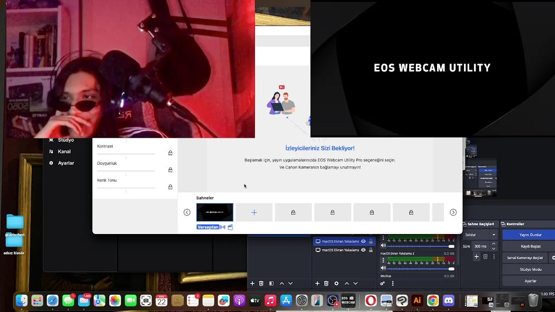Decrease the Süre 300 ms duration
Image resolution: width=555 pixels, height=312 pixels.
click(493, 249)
